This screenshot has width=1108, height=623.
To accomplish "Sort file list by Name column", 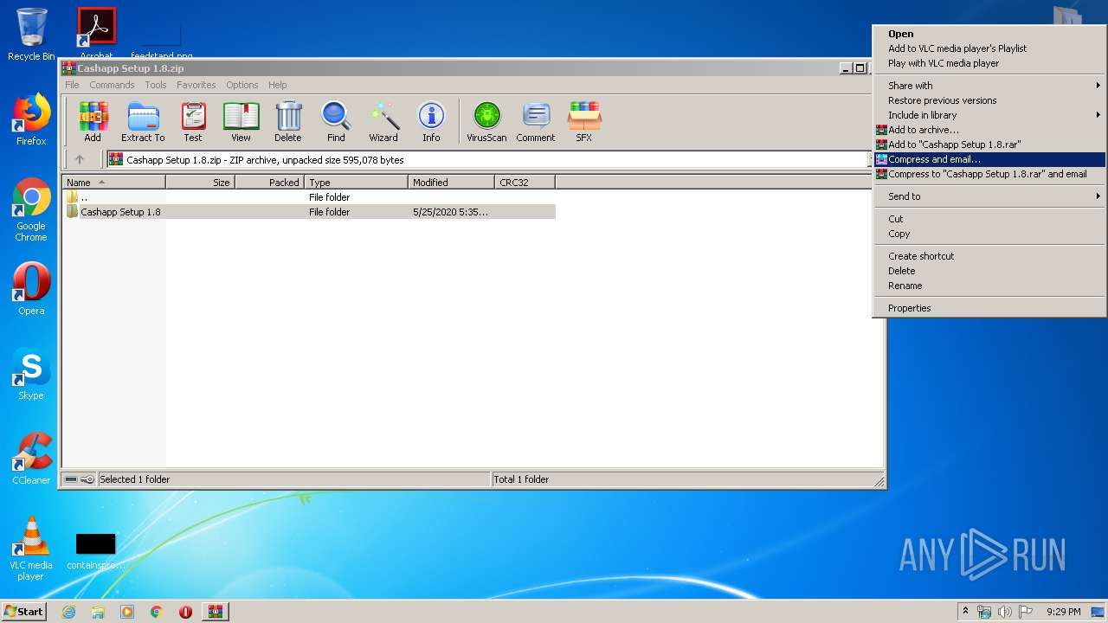I will [113, 183].
